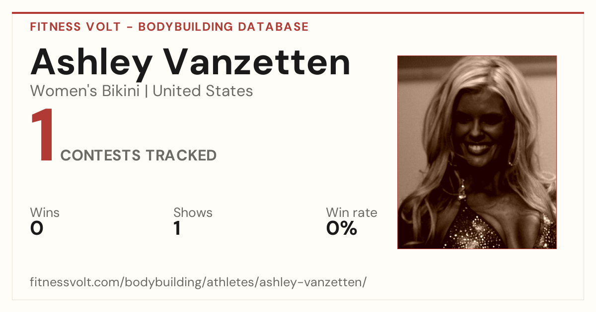Click the pipe separator after Women's Bikini
This screenshot has width=596, height=312.
click(147, 92)
